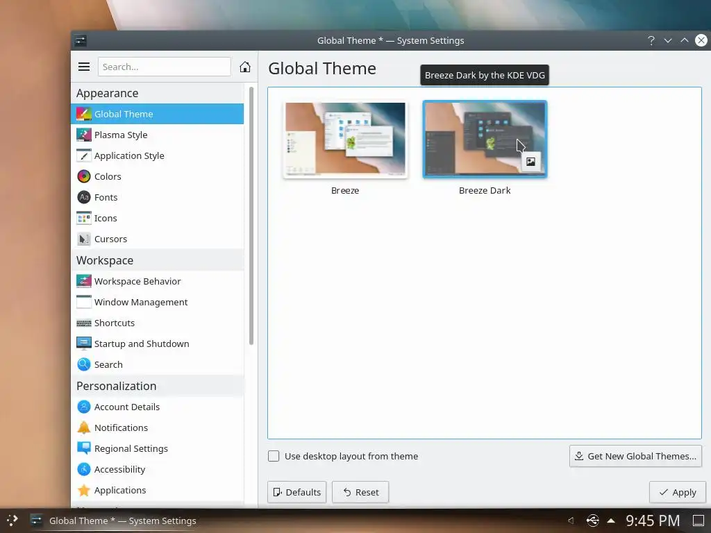Open Regional Settings page

tap(158, 448)
